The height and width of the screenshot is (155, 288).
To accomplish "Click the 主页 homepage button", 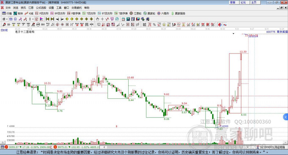I will pyautogui.click(x=255, y=2).
